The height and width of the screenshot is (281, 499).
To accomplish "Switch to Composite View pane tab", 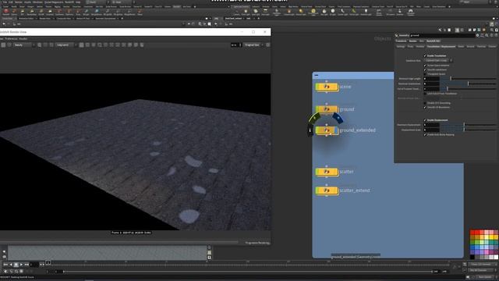I will pos(64,19).
